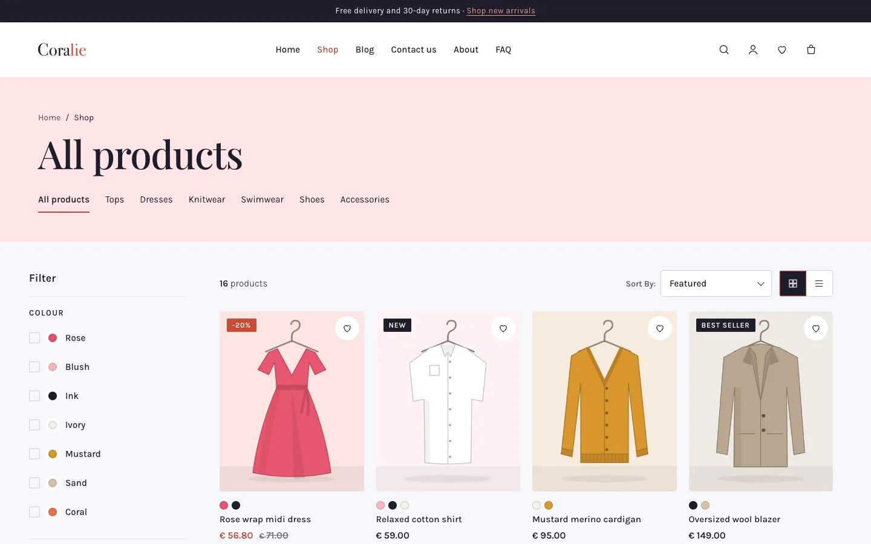The width and height of the screenshot is (871, 544).
Task: Choose blush swatch on Relaxed cotton shirt
Action: coord(380,505)
